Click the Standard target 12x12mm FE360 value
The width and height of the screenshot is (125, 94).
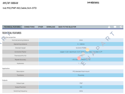(81, 48)
